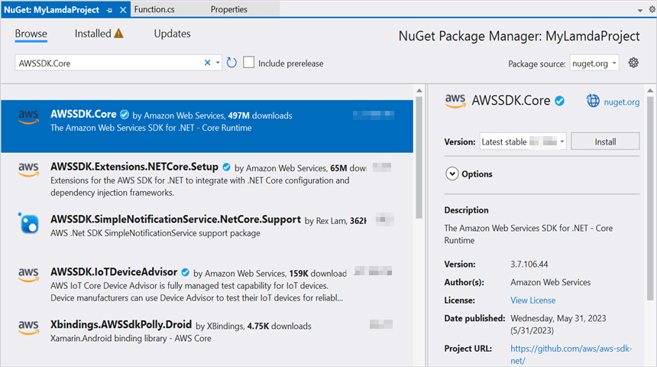This screenshot has width=657, height=367.
Task: Click the globe icon next to nuget.org
Action: point(593,101)
